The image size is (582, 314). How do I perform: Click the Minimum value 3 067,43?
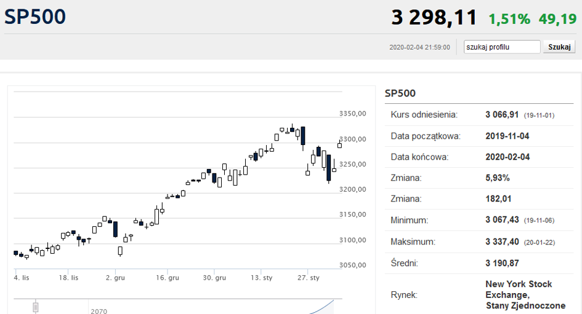pyautogui.click(x=503, y=220)
